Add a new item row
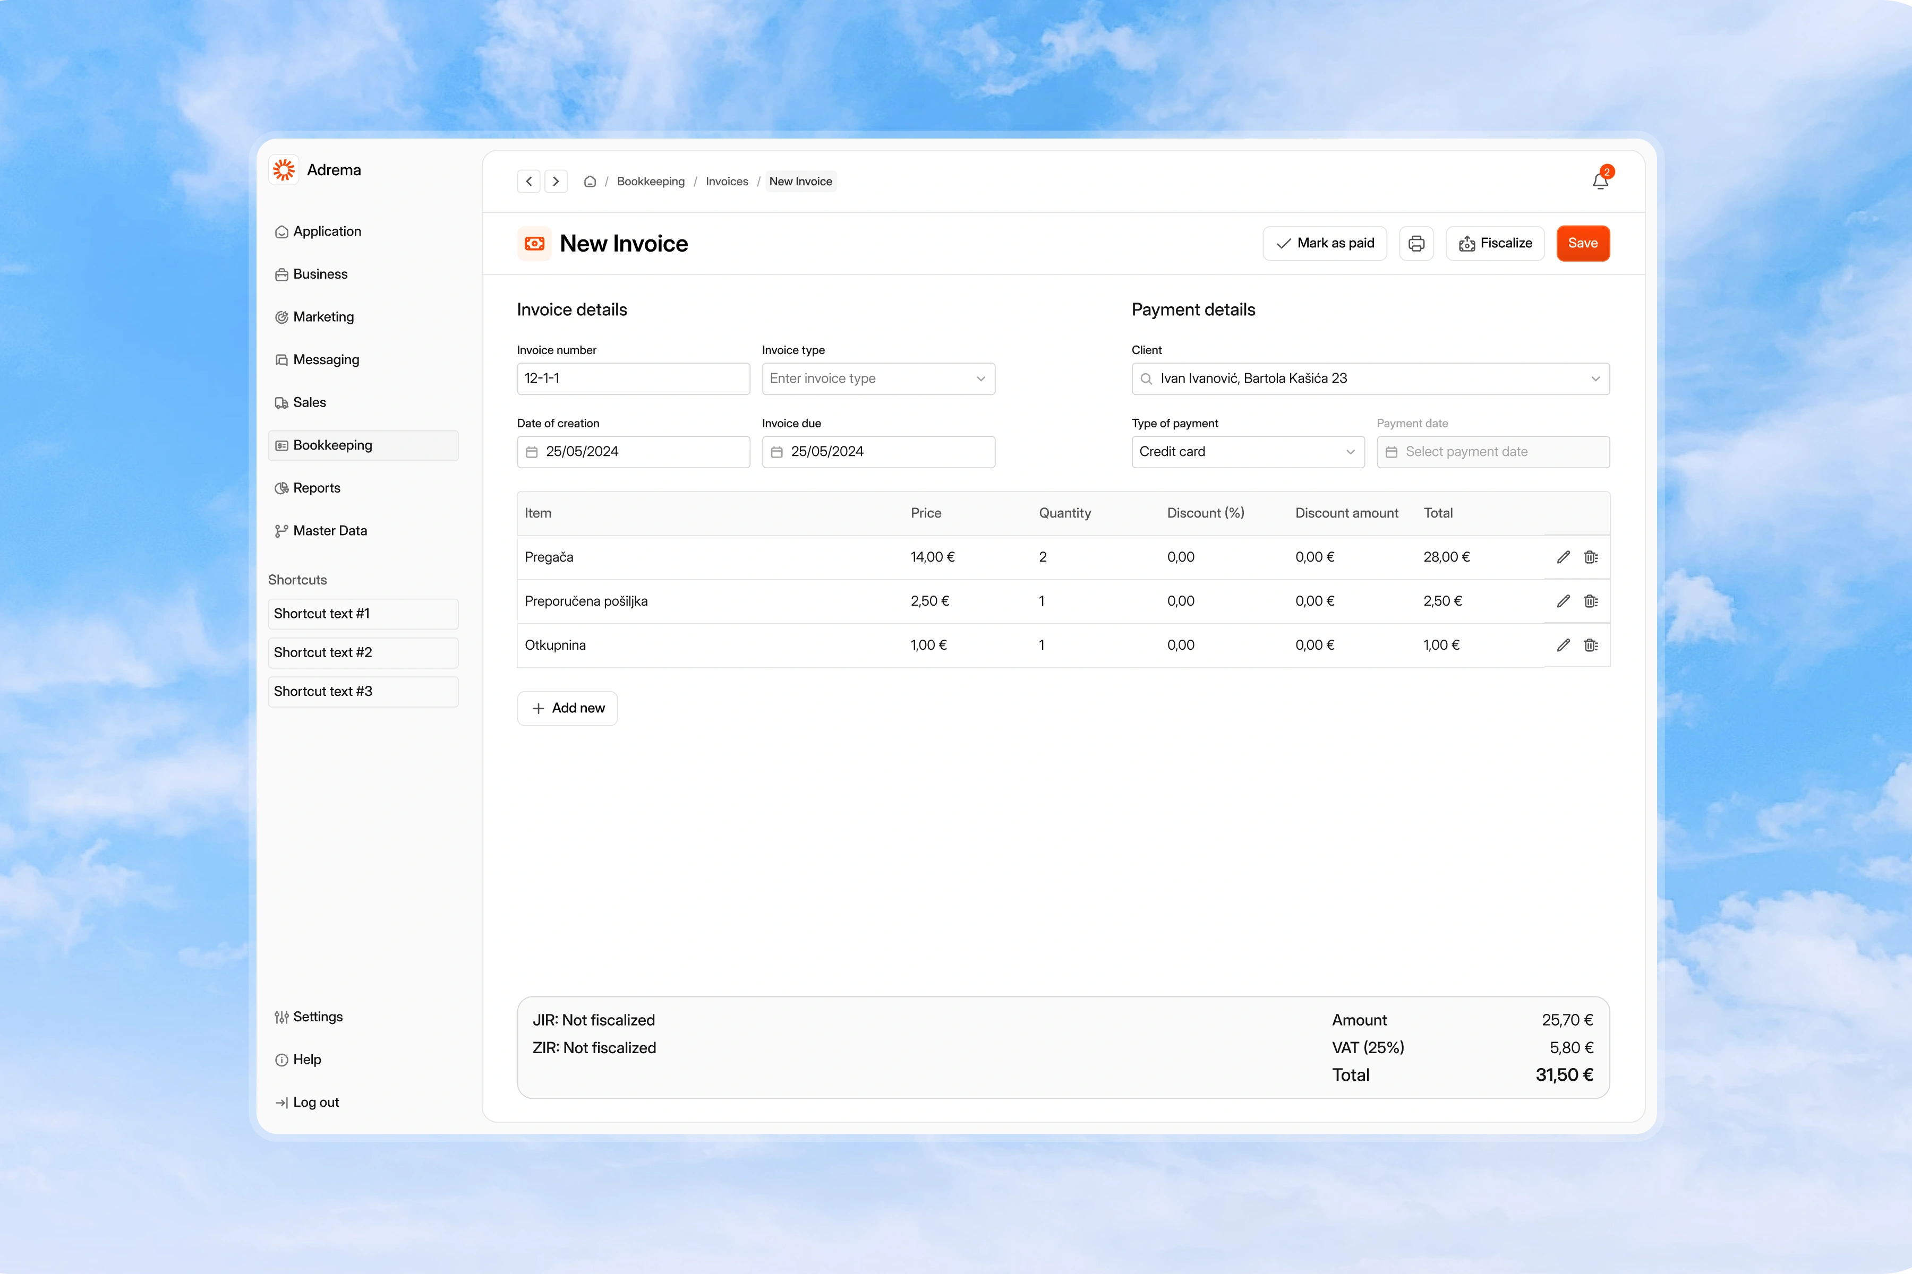The image size is (1912, 1274). [x=567, y=708]
